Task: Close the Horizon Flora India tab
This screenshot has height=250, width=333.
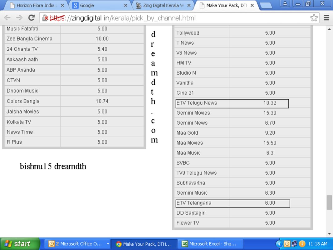Action: coord(62,6)
